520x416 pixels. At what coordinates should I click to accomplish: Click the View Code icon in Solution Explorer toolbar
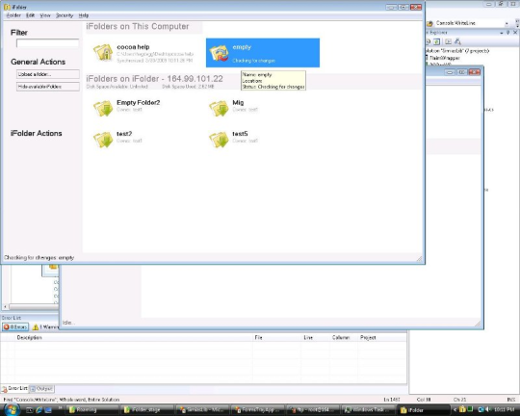pos(448,41)
